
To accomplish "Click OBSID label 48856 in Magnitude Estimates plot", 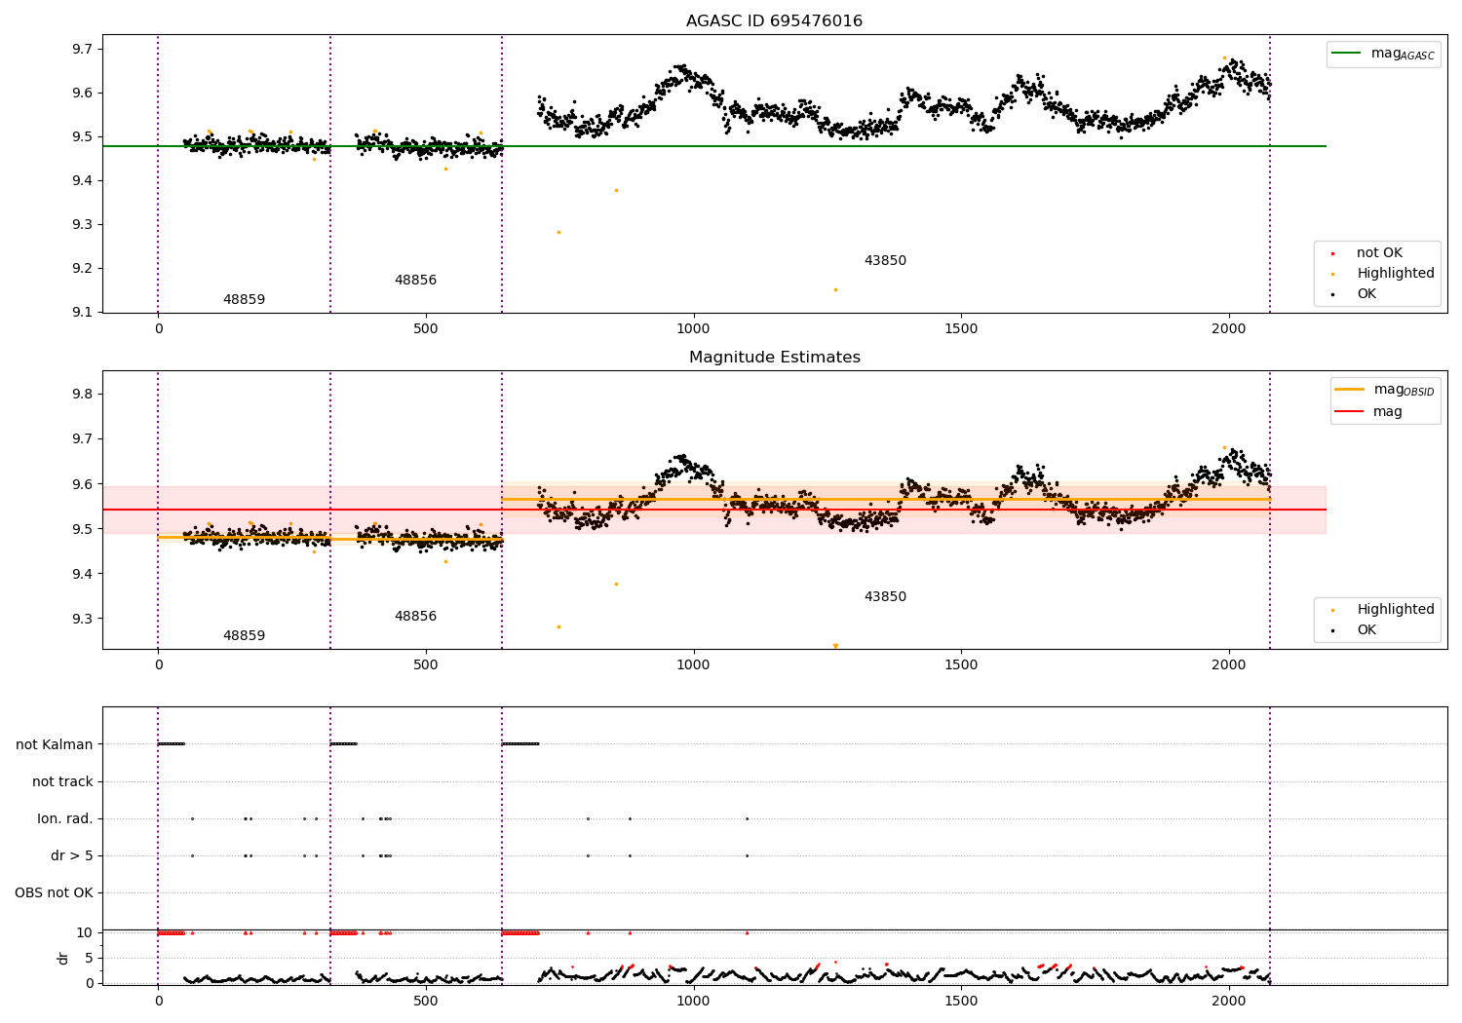I will [415, 617].
